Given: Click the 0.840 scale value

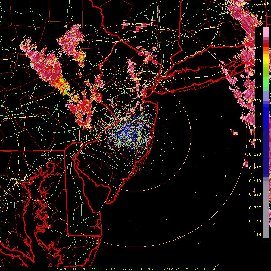Looking at the screenshot, I should click(255, 74).
